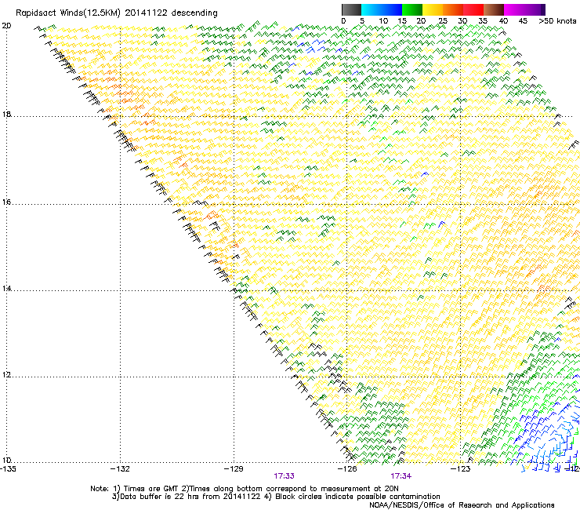The width and height of the screenshot is (580, 510).
Task: Click the dark purple 45-50 knots legend segment
Action: point(535,9)
